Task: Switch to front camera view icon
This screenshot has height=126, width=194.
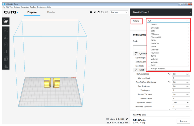Action: pyautogui.click(x=95, y=12)
